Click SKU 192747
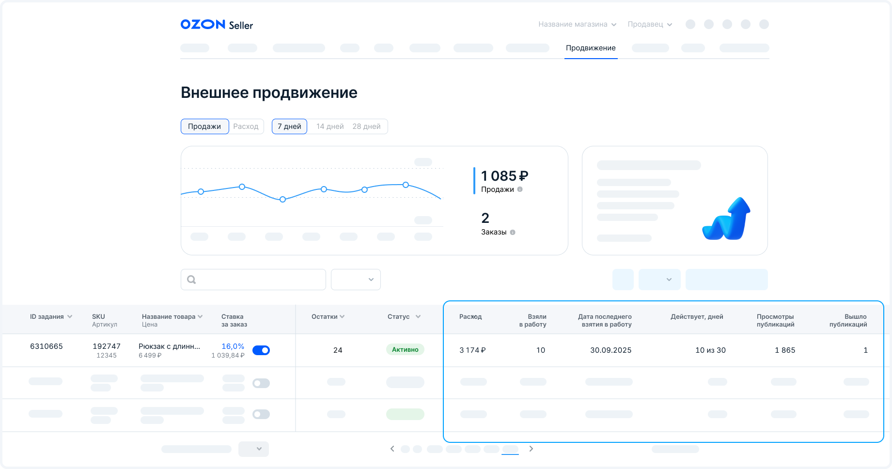 coord(107,346)
